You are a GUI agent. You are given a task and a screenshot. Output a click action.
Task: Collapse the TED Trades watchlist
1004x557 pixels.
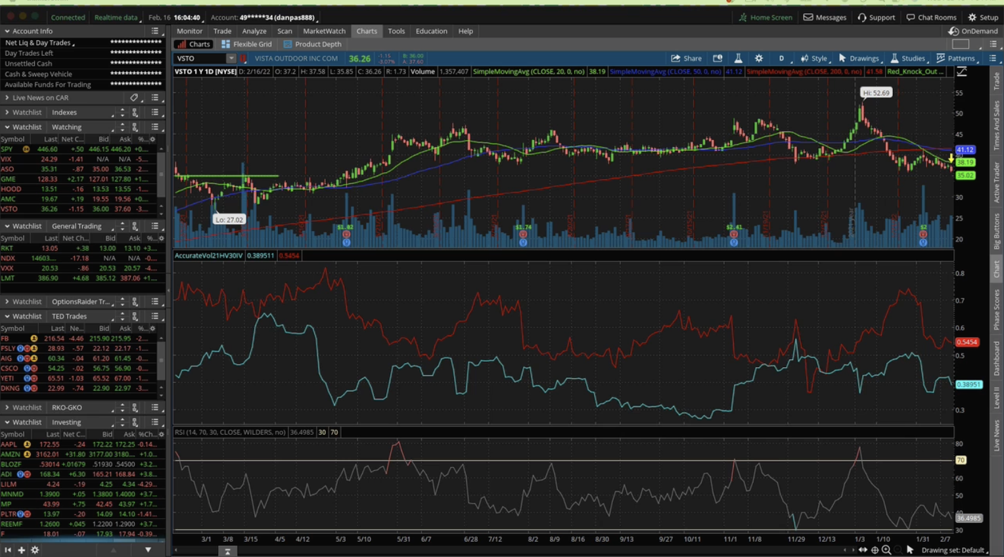click(x=7, y=316)
